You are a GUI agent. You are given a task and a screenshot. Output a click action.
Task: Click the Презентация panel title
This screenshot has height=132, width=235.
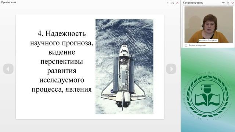point(8,2)
